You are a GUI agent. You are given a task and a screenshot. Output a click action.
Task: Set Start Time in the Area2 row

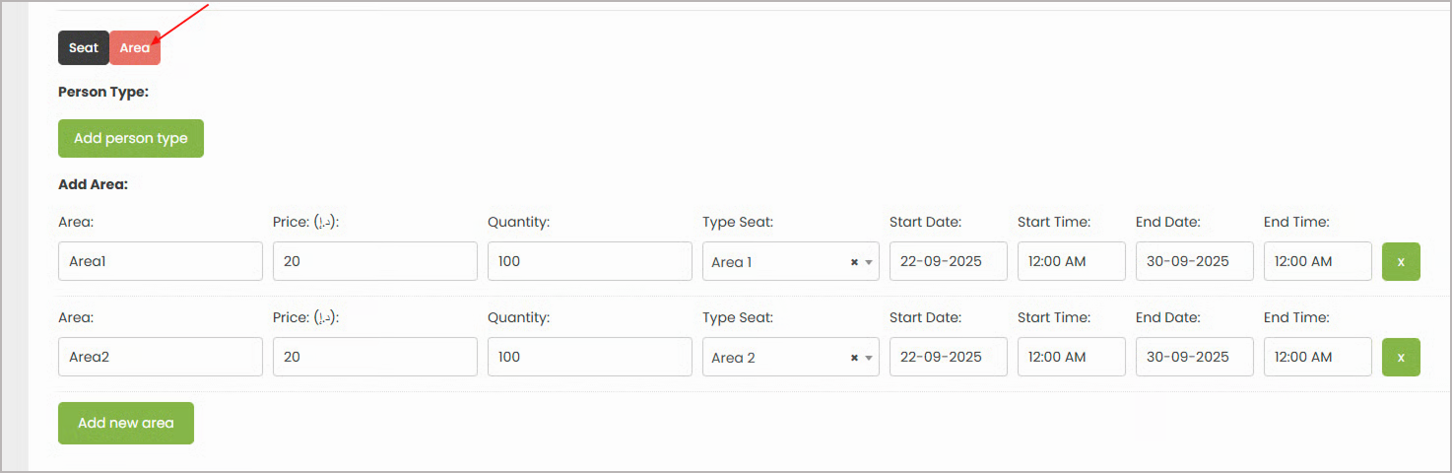(x=1072, y=357)
